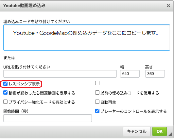Click the 埋め込みコードを貼り付けてください label

[x=37, y=22]
